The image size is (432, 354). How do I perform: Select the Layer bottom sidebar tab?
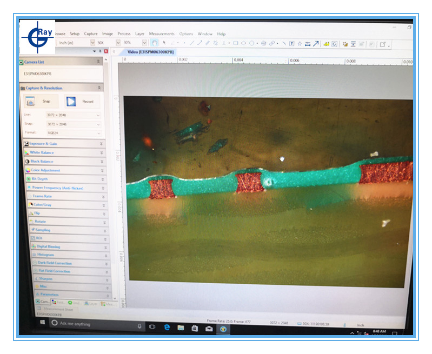(91, 303)
